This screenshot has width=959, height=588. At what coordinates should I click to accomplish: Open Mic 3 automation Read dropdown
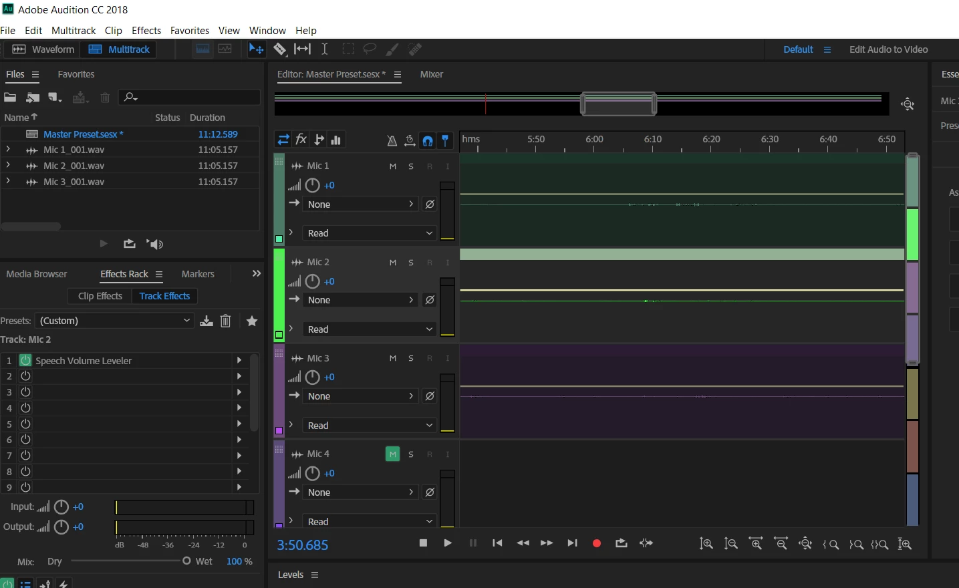coord(370,426)
